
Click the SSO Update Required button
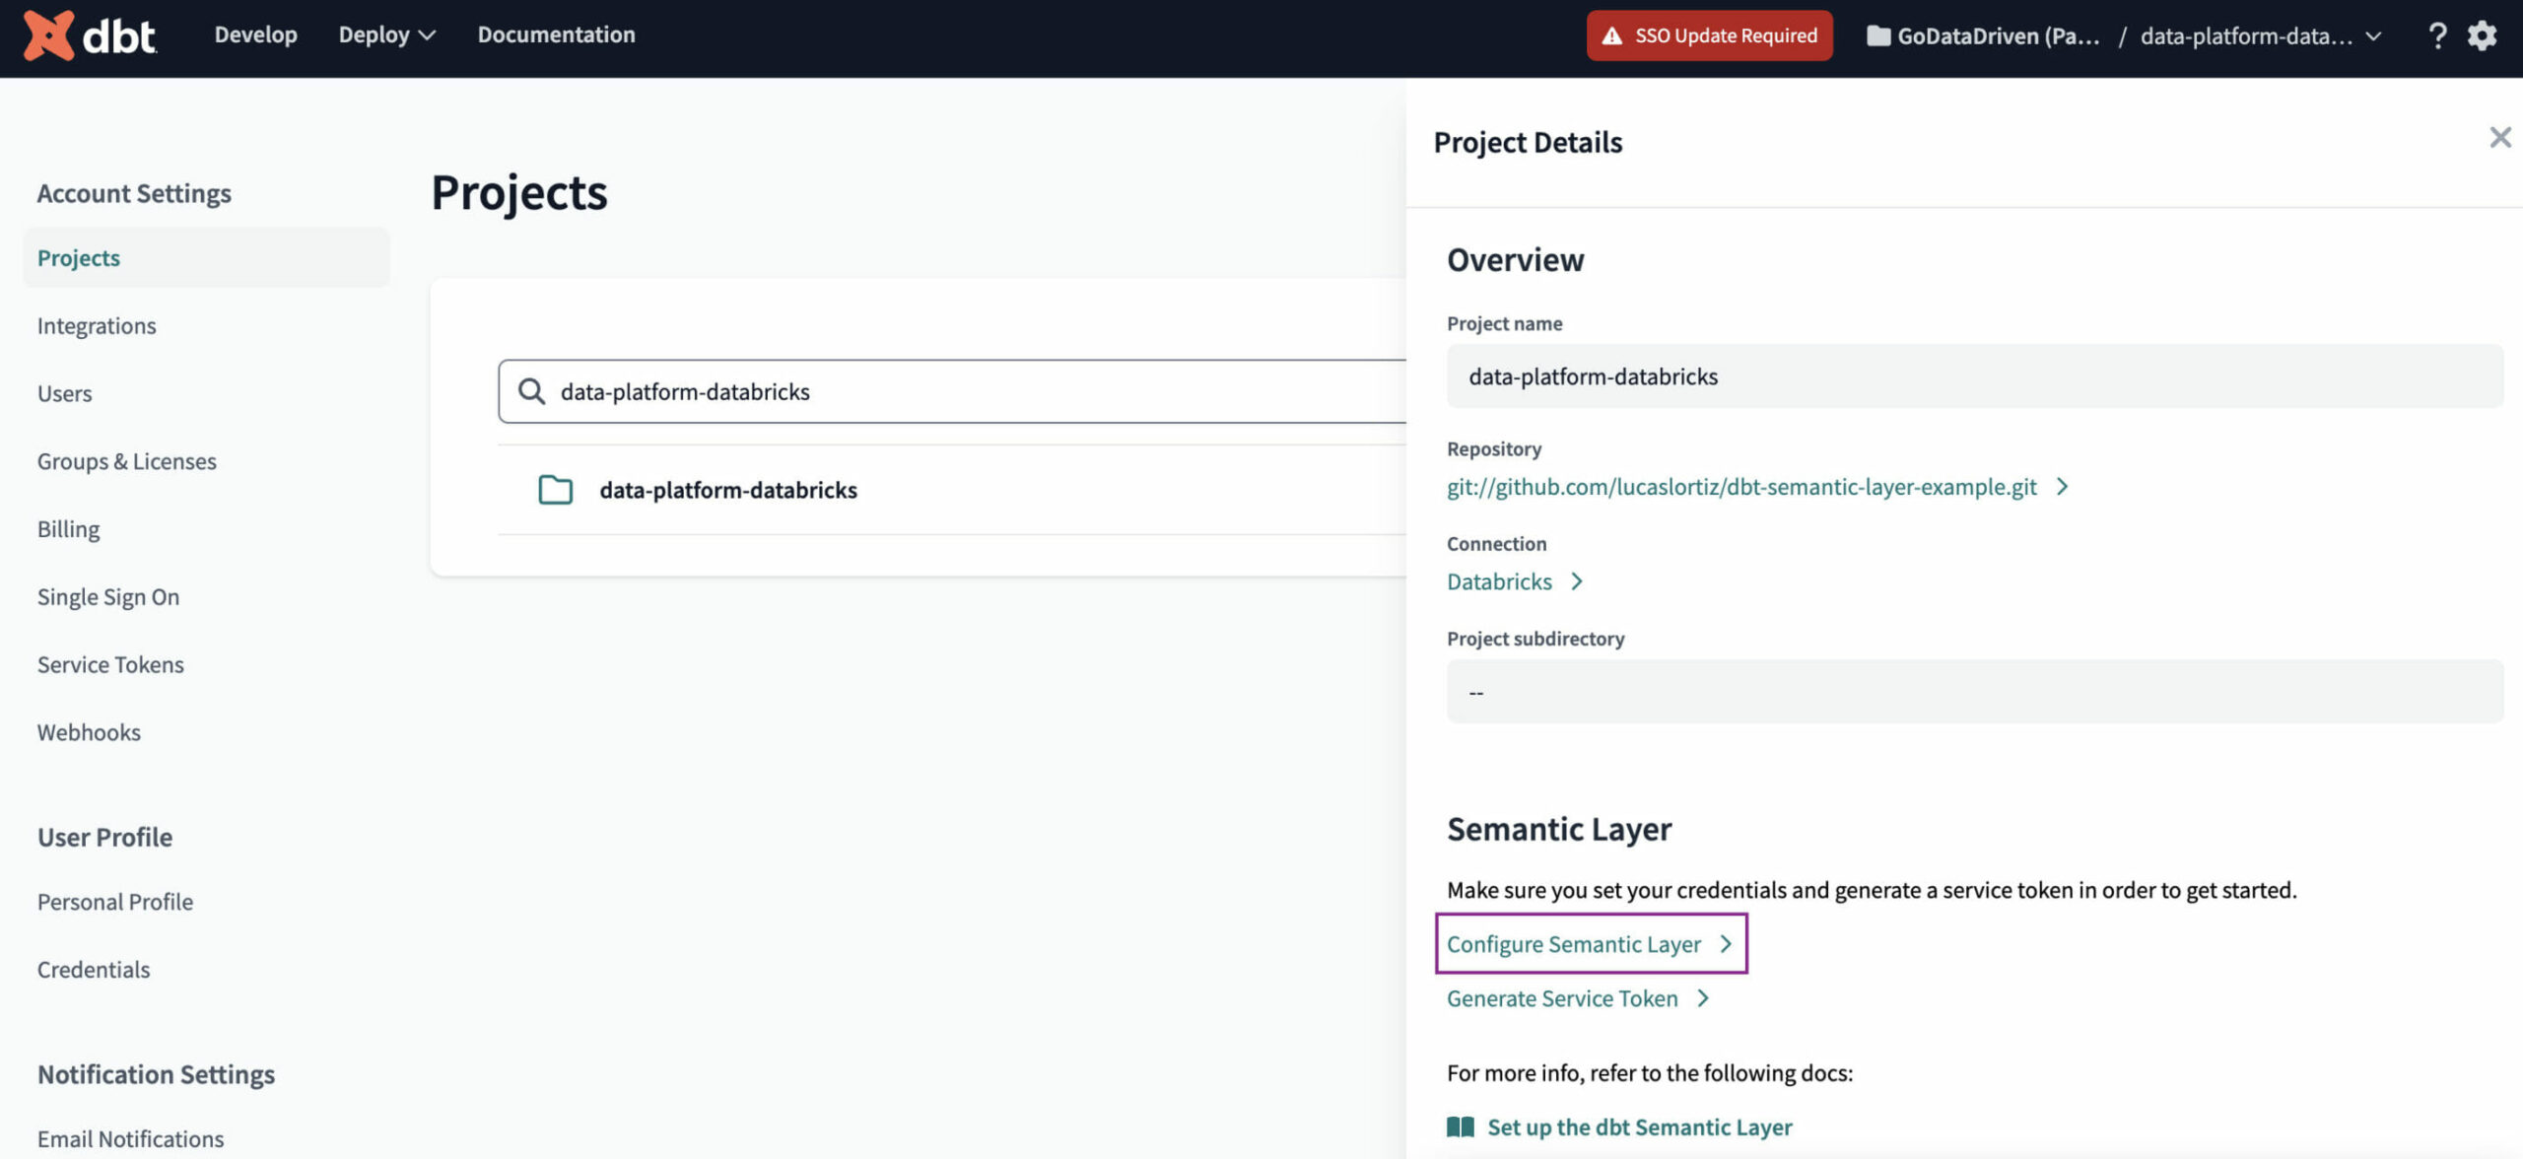tap(1709, 35)
